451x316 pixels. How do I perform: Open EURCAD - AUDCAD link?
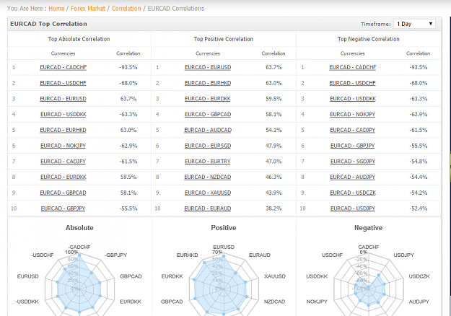[x=208, y=130]
